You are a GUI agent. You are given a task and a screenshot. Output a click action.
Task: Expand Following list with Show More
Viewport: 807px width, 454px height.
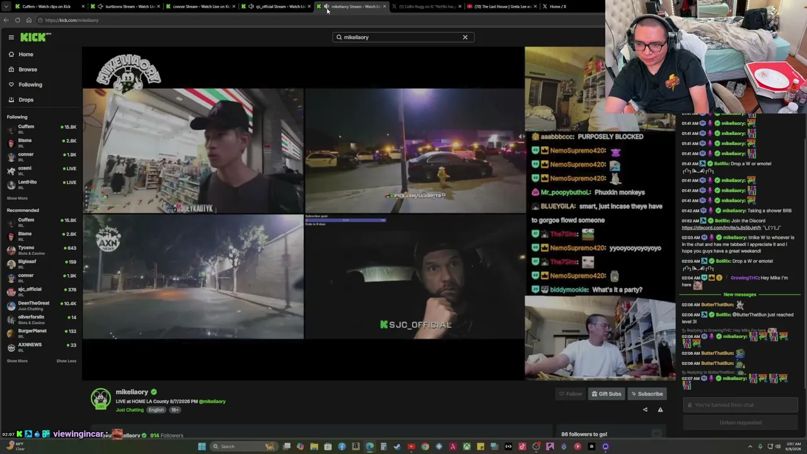point(17,198)
